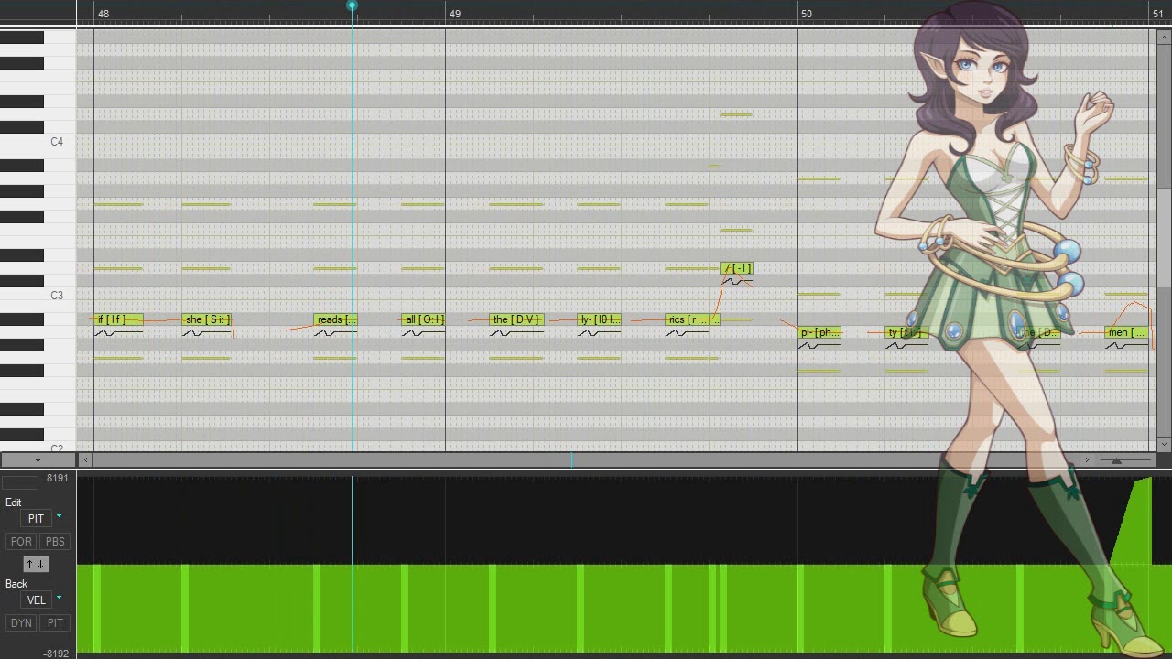Toggle the PIT background parameter button

pyautogui.click(x=55, y=622)
